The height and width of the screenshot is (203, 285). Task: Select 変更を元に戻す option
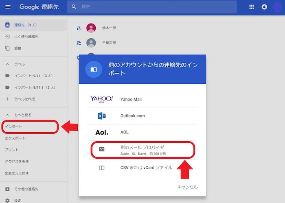point(17,173)
